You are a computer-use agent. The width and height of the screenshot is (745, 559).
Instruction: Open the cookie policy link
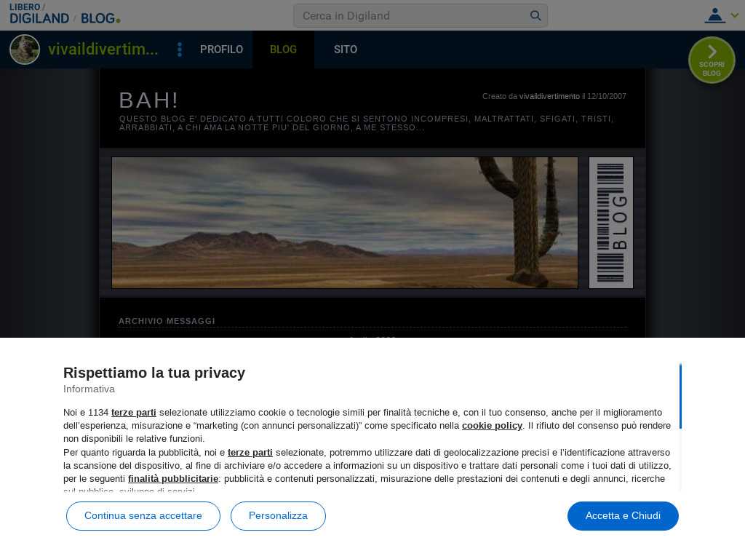492,425
